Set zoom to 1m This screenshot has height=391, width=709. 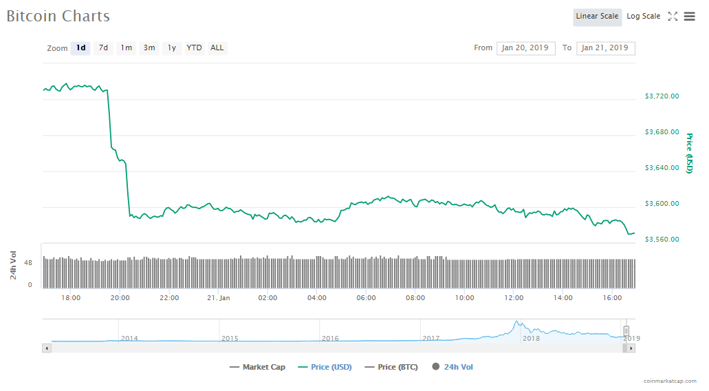(x=126, y=48)
